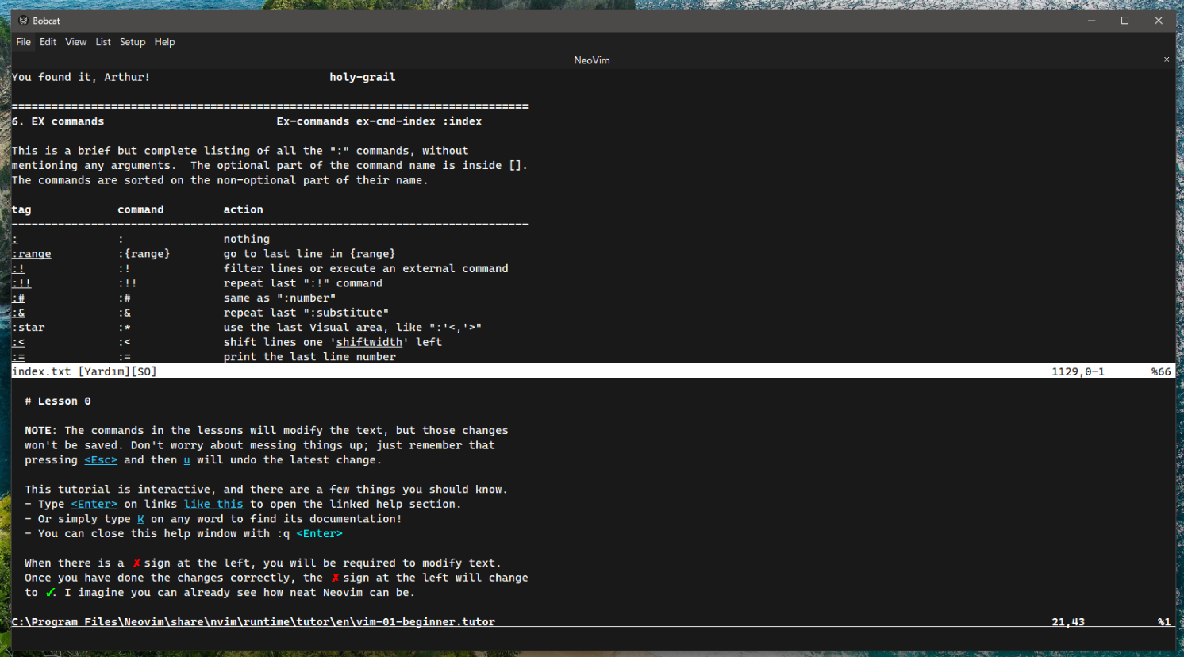This screenshot has width=1184, height=657.
Task: Click the <Enter> link after 'Type'
Action: (94, 505)
